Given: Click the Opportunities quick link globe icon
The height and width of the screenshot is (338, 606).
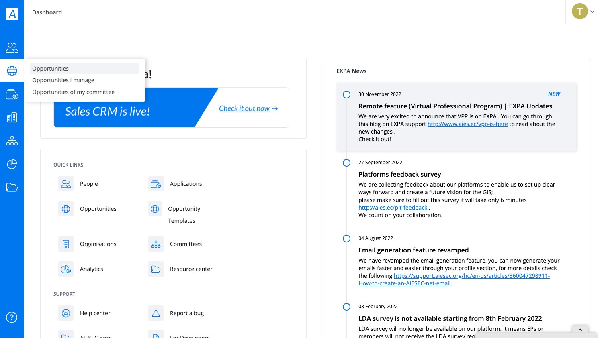Looking at the screenshot, I should [66, 209].
